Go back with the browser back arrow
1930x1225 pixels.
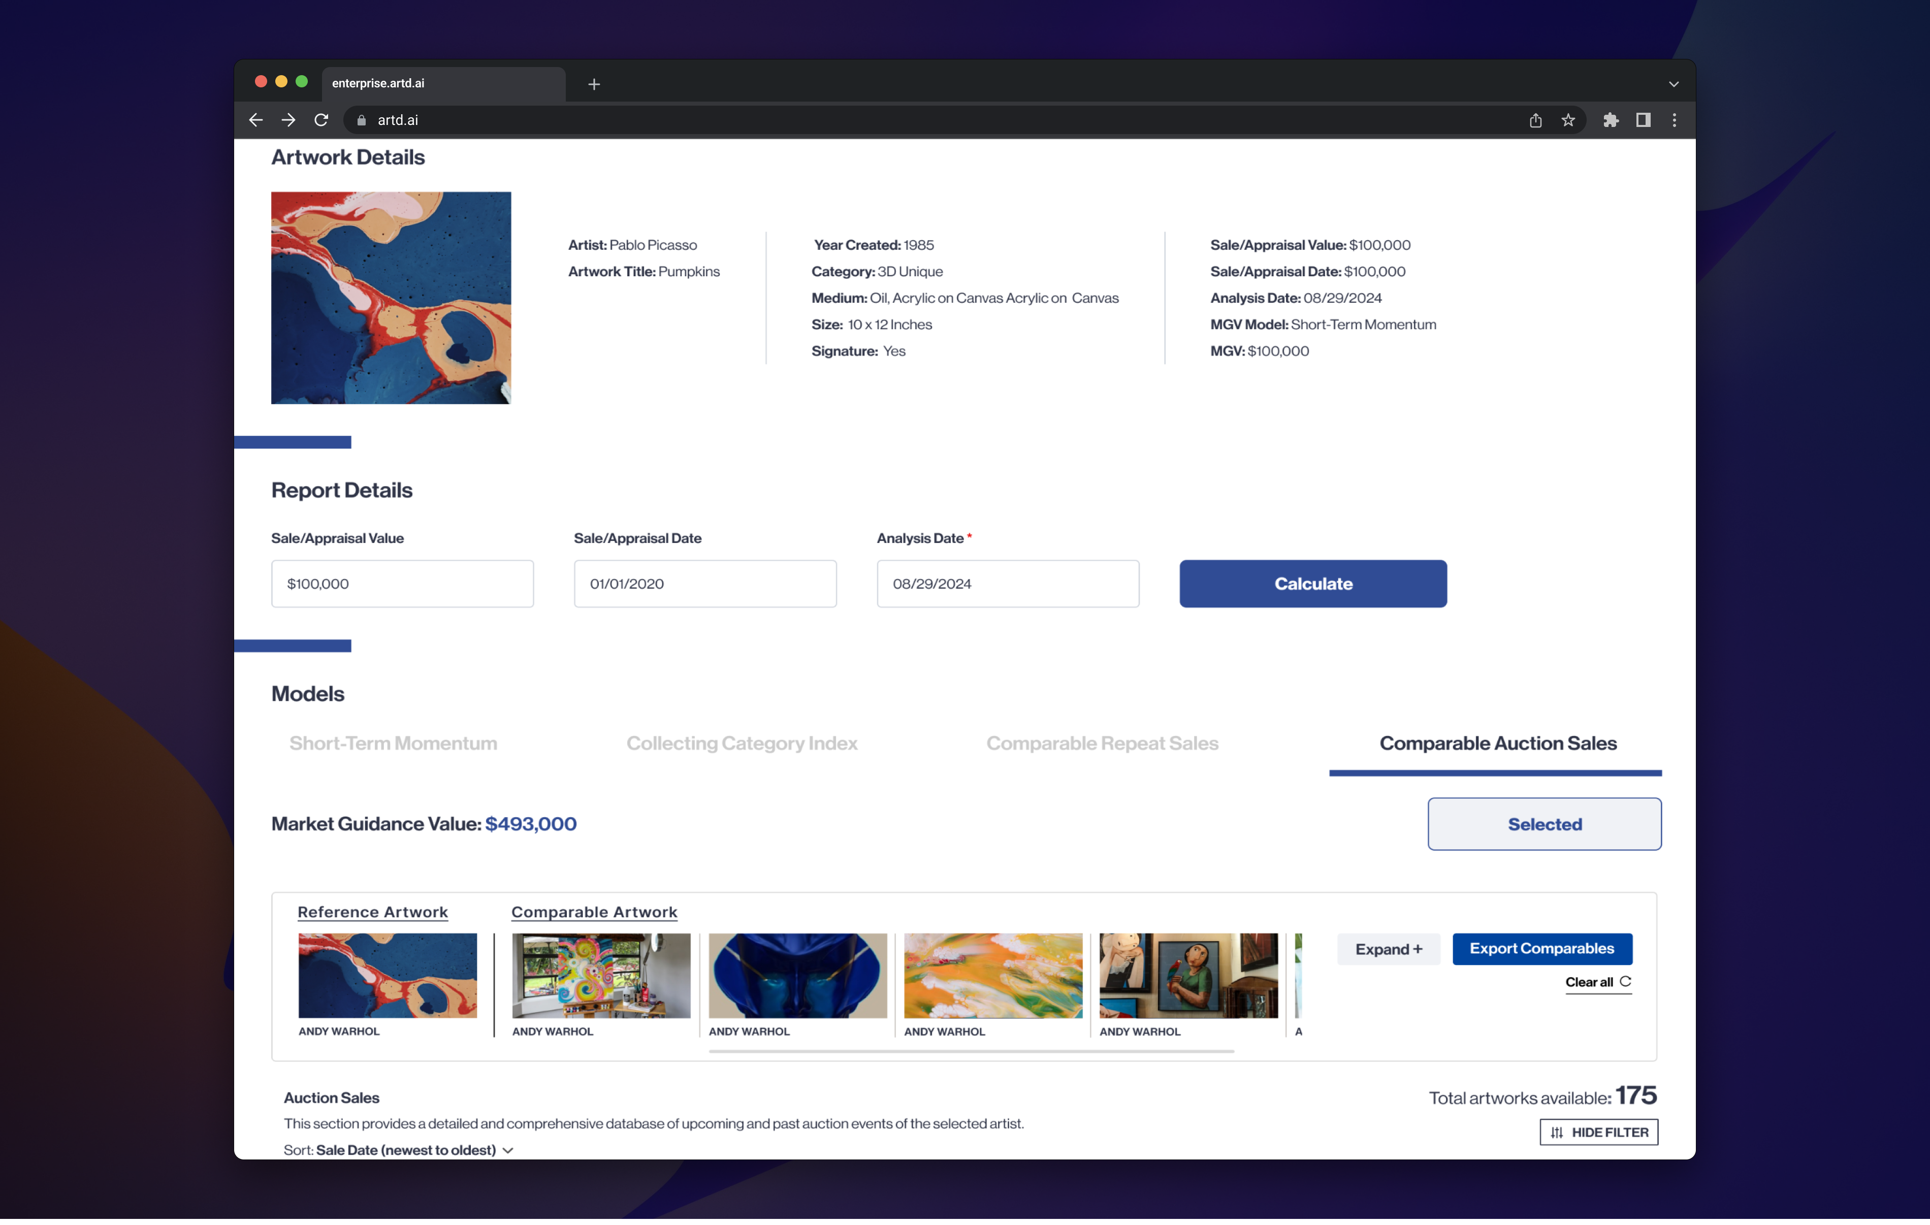pos(255,120)
